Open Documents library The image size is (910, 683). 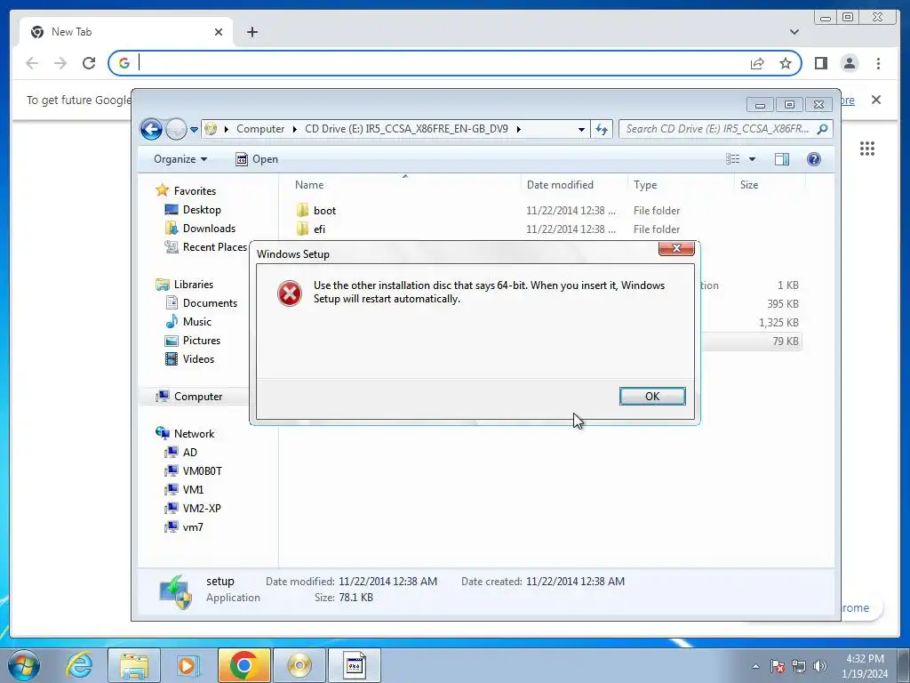click(x=210, y=302)
